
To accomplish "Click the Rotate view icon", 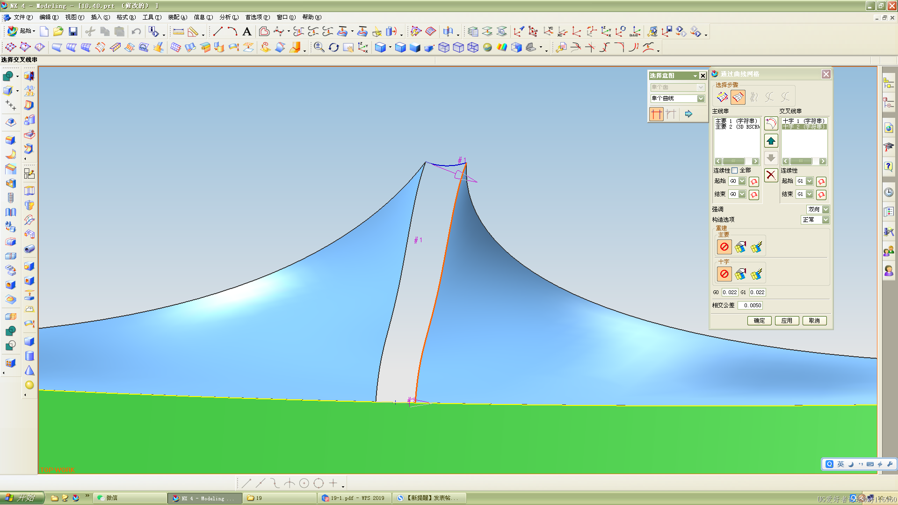I will coord(333,47).
